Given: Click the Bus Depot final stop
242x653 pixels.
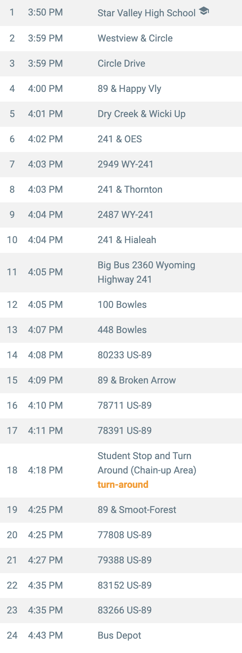Looking at the screenshot, I should 121,636.
